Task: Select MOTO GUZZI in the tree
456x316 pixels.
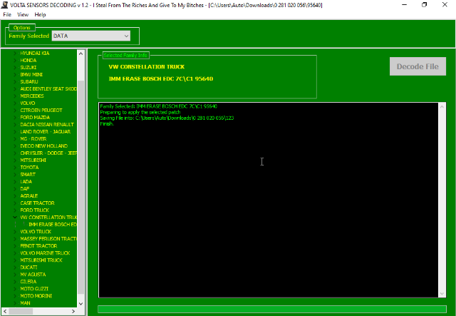Action: click(x=34, y=289)
